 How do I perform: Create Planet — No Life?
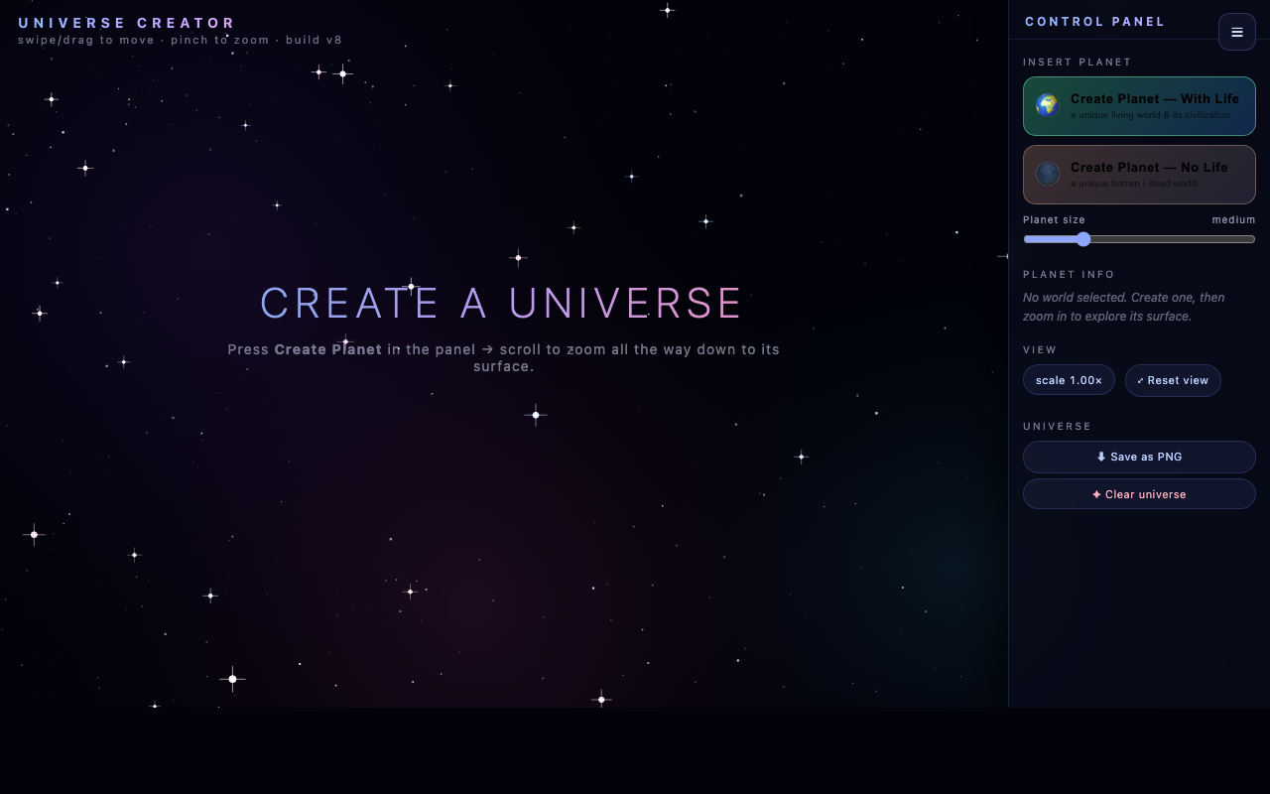click(1139, 175)
